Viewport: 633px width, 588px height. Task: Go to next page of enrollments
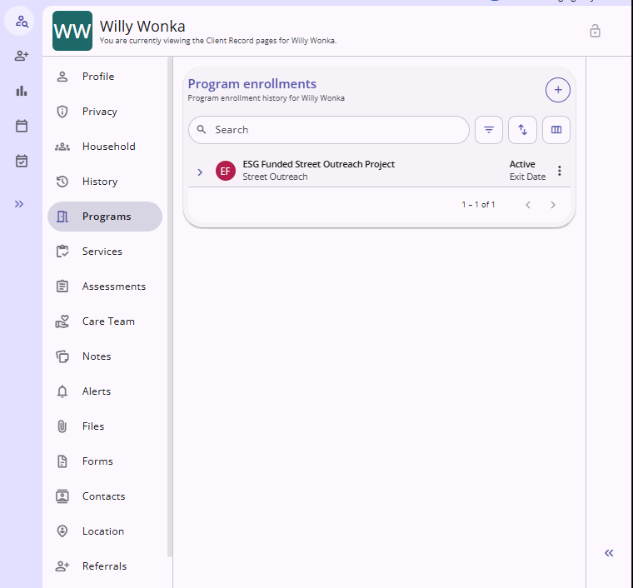pyautogui.click(x=553, y=205)
